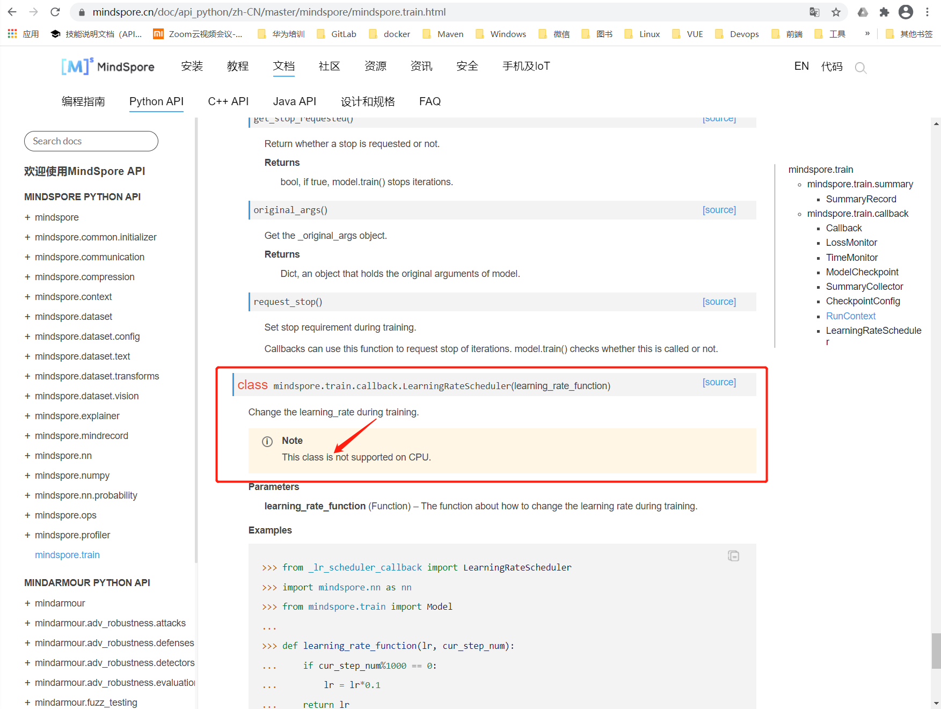Open the 其他书签 bookmarks folder
This screenshot has width=941, height=709.
coord(909,34)
